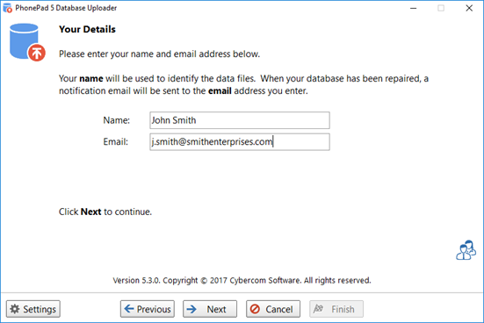Open the Settings button label
This screenshot has height=323, width=484.
pyautogui.click(x=40, y=309)
